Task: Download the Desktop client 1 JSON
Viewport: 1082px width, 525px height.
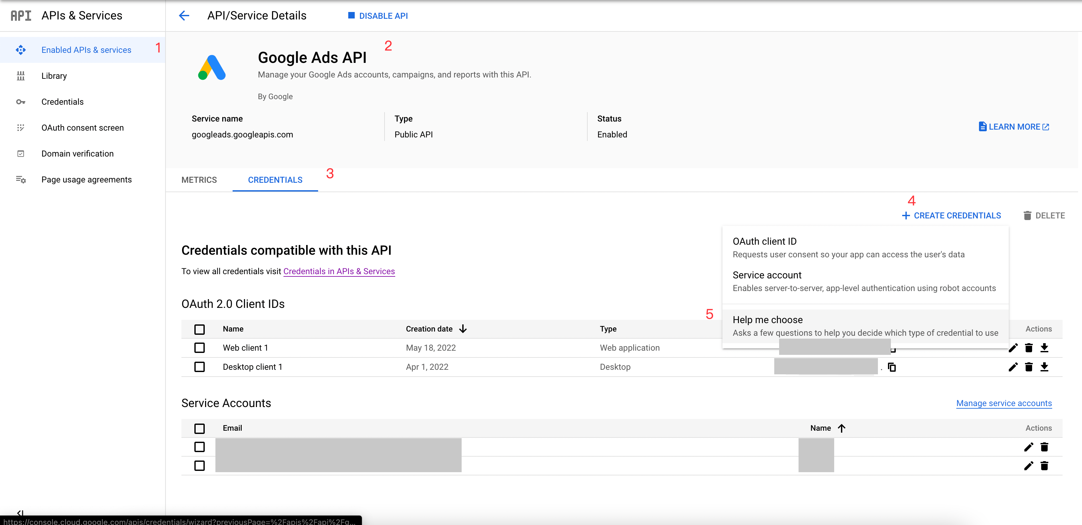Action: (x=1044, y=367)
